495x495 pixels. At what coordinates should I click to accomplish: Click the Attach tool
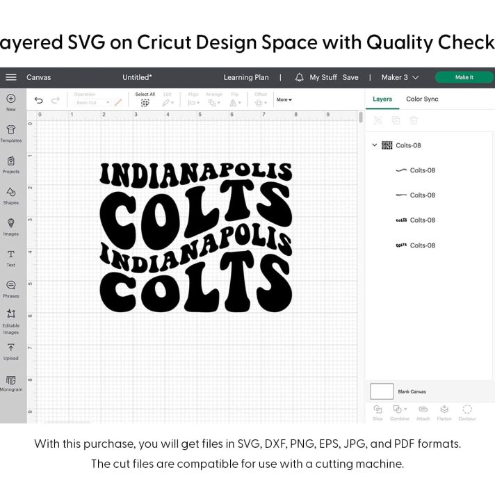point(423,412)
